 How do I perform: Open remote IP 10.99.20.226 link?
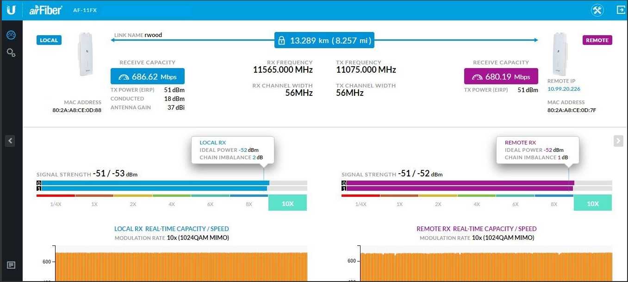(564, 89)
